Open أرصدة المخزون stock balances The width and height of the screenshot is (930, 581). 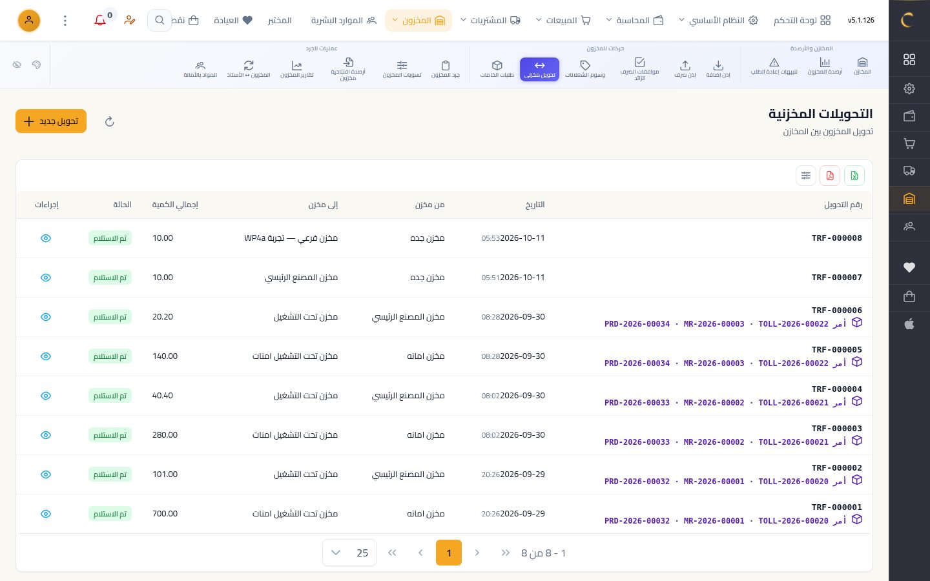coord(825,66)
